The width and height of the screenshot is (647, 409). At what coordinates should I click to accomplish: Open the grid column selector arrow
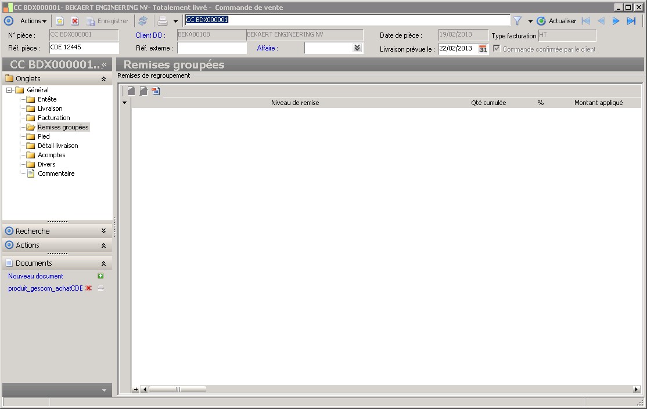pos(125,103)
